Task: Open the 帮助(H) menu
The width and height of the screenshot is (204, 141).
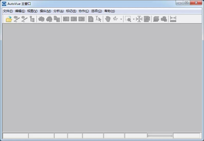Action: tap(110, 11)
